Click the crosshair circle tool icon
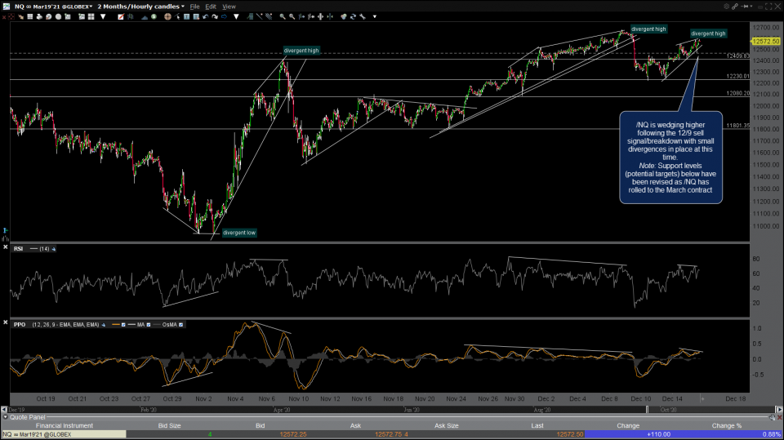The width and height of the screenshot is (784, 440). (x=167, y=17)
